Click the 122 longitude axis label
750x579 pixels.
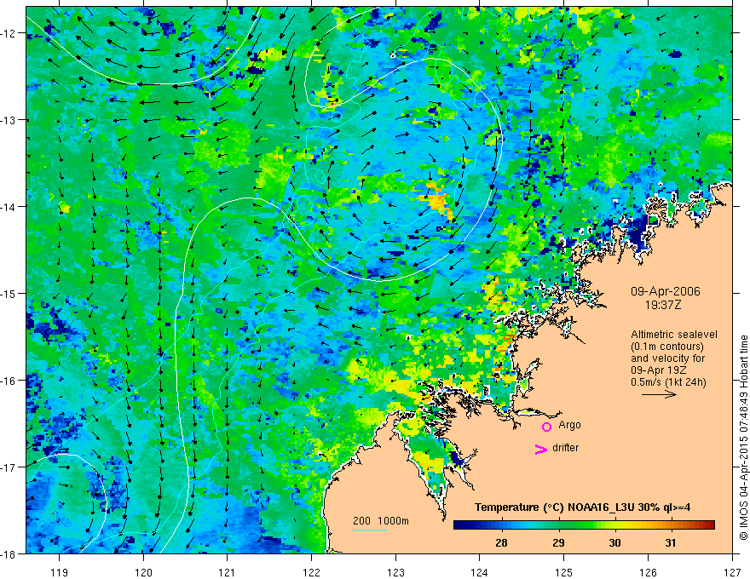pyautogui.click(x=311, y=572)
